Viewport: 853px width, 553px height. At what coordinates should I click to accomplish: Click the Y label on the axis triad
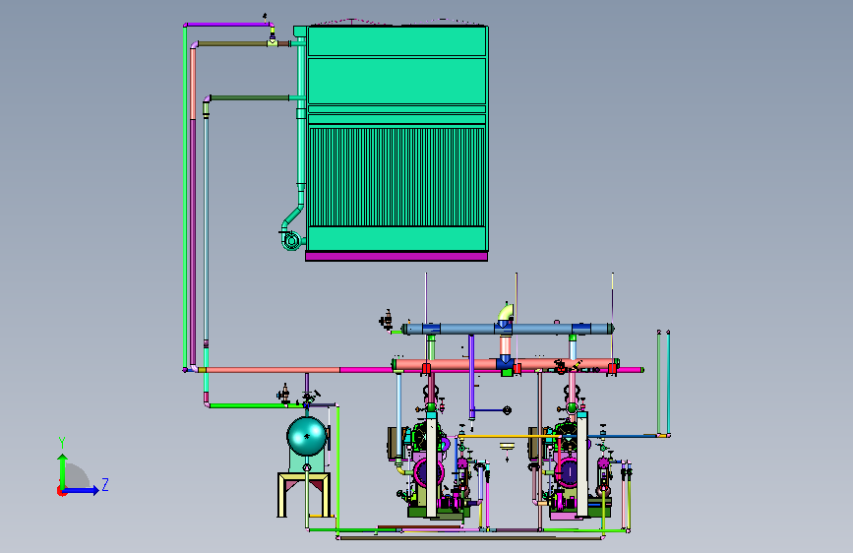coord(62,443)
